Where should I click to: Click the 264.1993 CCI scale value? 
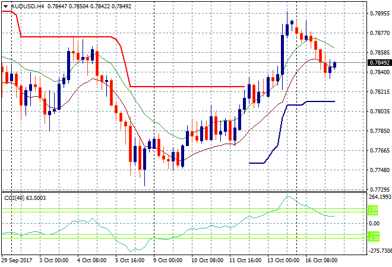point(380,197)
